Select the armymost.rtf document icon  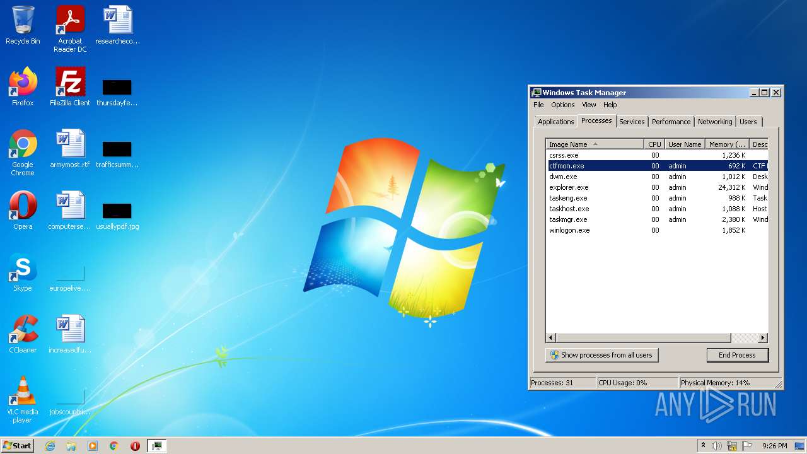70,149
